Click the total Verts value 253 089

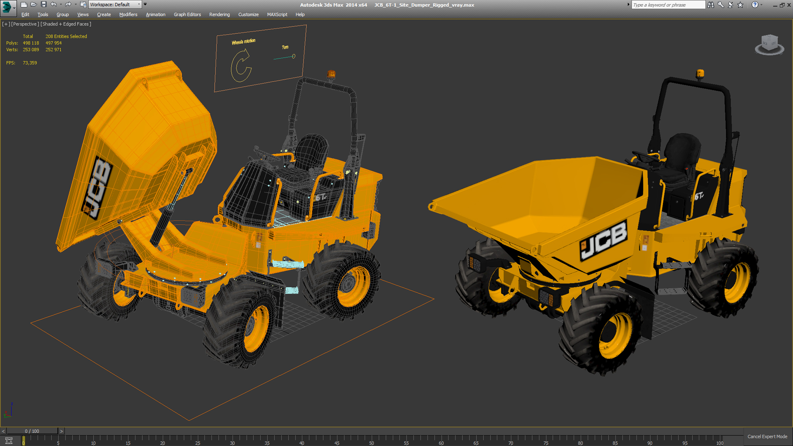click(x=31, y=50)
